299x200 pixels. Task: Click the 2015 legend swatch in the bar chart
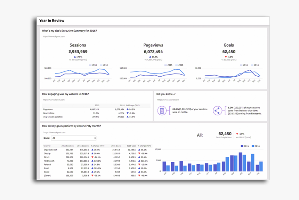pos(242,146)
